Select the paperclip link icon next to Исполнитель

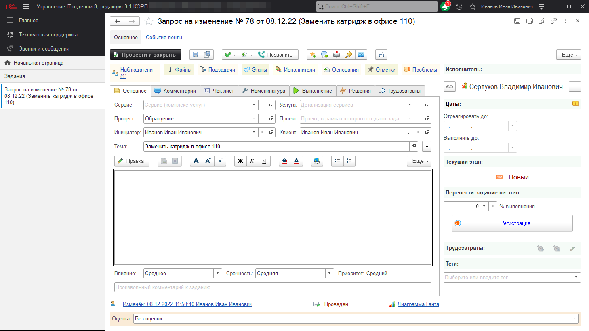449,86
